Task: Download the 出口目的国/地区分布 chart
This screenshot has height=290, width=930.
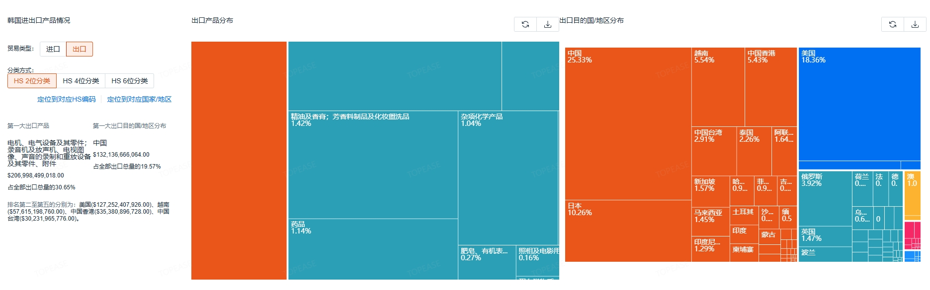Action: coord(915,24)
